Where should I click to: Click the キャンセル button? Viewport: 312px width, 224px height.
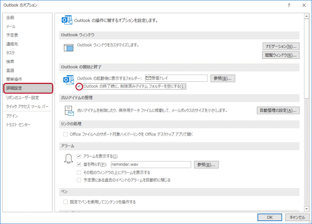coord(297,217)
